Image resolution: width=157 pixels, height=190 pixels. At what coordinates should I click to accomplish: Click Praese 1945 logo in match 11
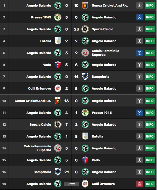[x=85, y=113]
